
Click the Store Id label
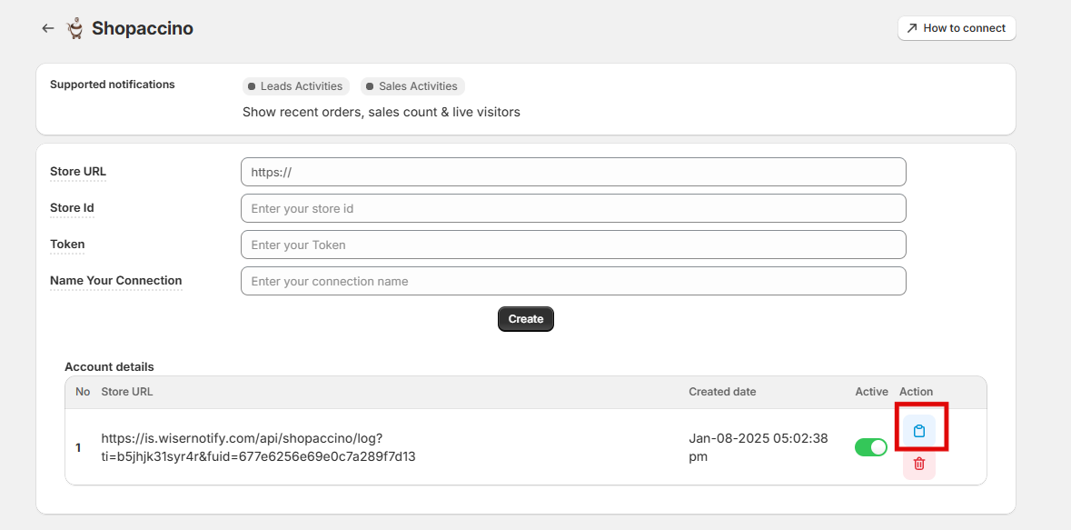coord(72,207)
